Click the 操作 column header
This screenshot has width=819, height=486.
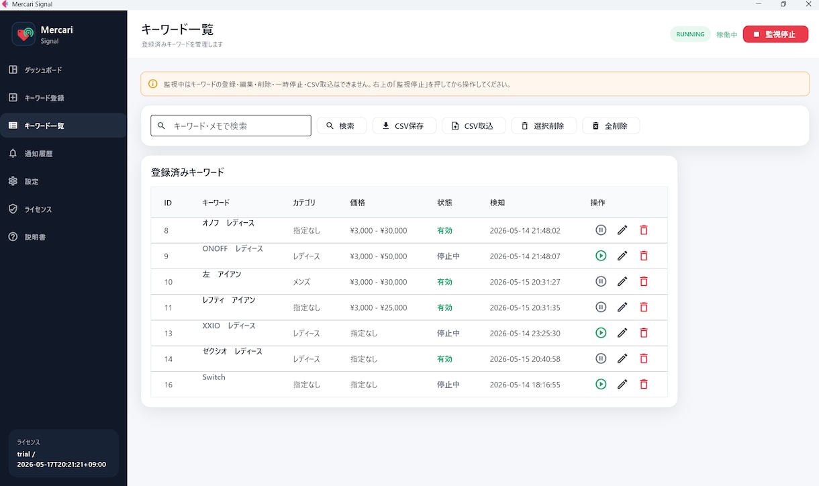[597, 203]
